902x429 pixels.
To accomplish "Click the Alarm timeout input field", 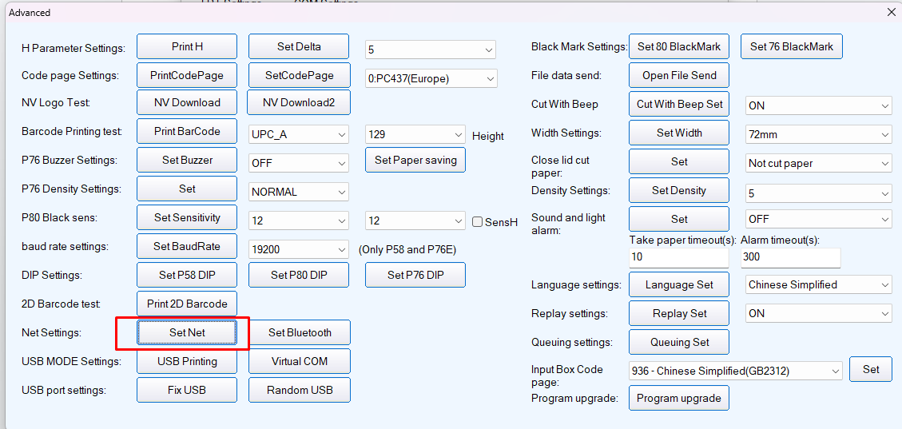I will pos(790,257).
